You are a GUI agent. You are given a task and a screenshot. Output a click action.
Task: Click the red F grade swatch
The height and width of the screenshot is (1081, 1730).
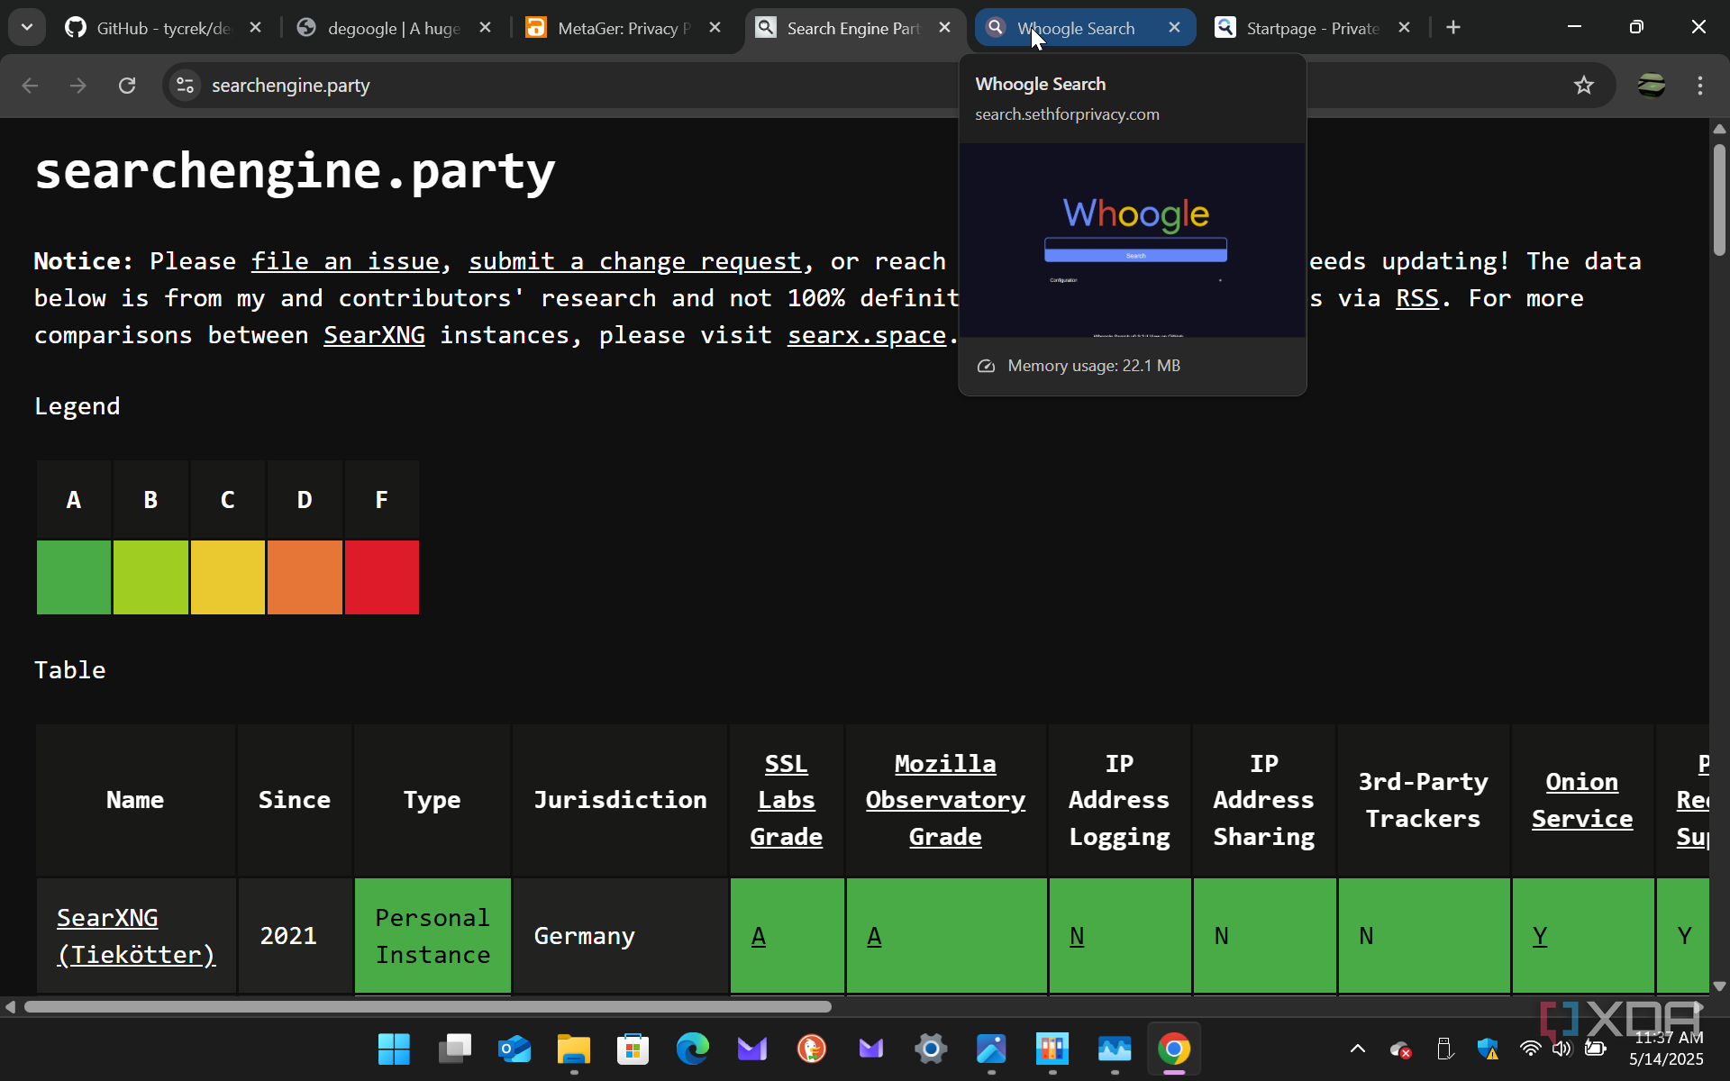coord(382,577)
